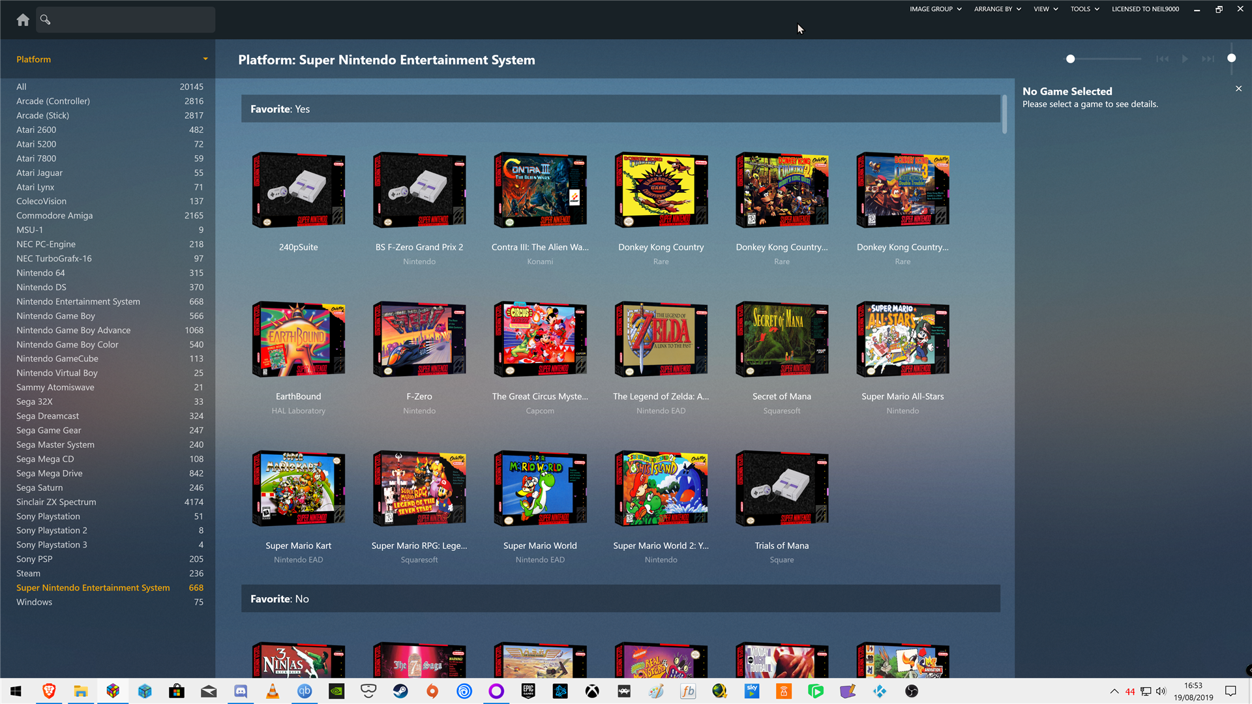Open Kodi from taskbar

tap(880, 691)
